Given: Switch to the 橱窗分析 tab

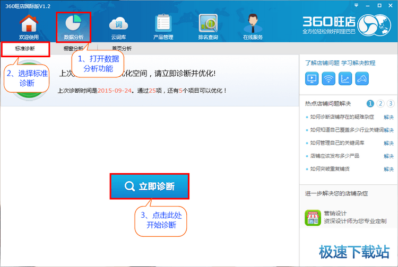Looking at the screenshot, I should (x=73, y=48).
